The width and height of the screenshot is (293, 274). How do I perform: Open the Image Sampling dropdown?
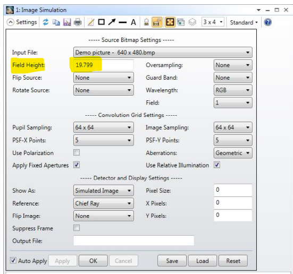point(233,127)
